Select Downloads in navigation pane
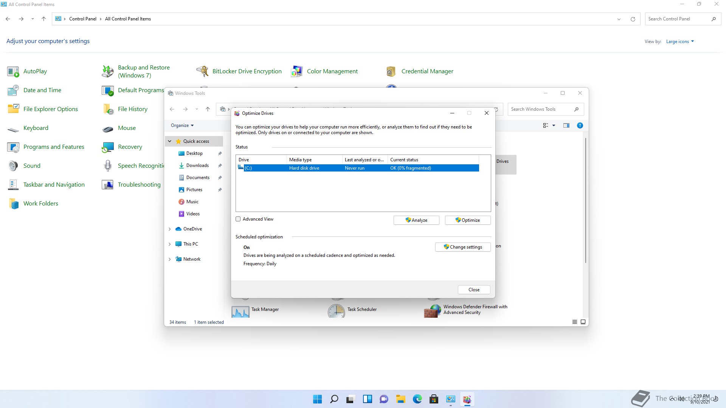 coord(197,165)
